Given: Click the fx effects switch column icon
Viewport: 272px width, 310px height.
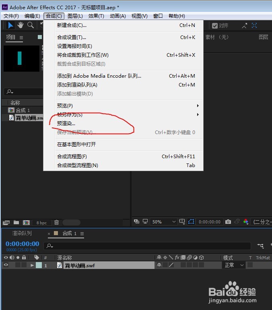Looking at the screenshot, I should tap(177, 257).
